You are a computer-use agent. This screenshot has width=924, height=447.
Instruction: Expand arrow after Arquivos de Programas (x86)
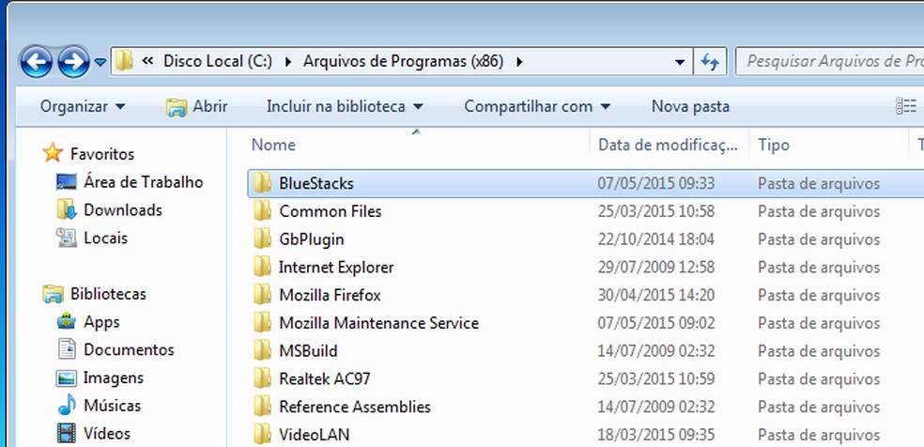click(519, 61)
